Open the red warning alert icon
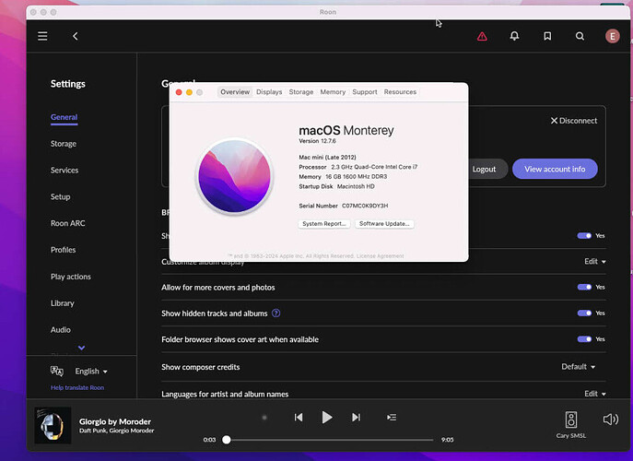This screenshot has width=633, height=461. click(x=482, y=37)
